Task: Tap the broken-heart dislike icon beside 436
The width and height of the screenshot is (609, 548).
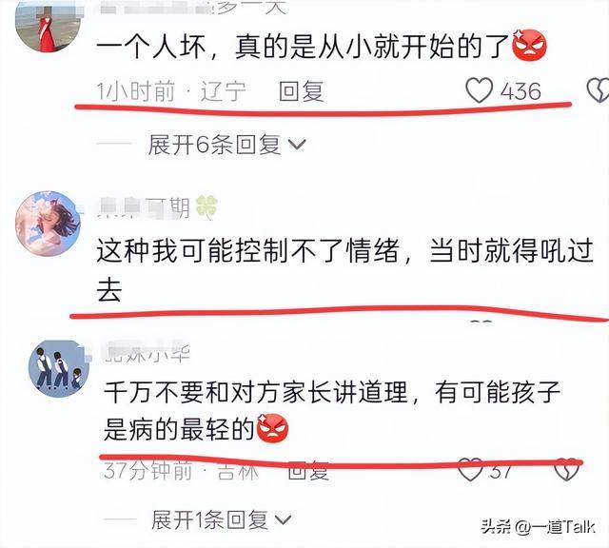Action: 598,90
